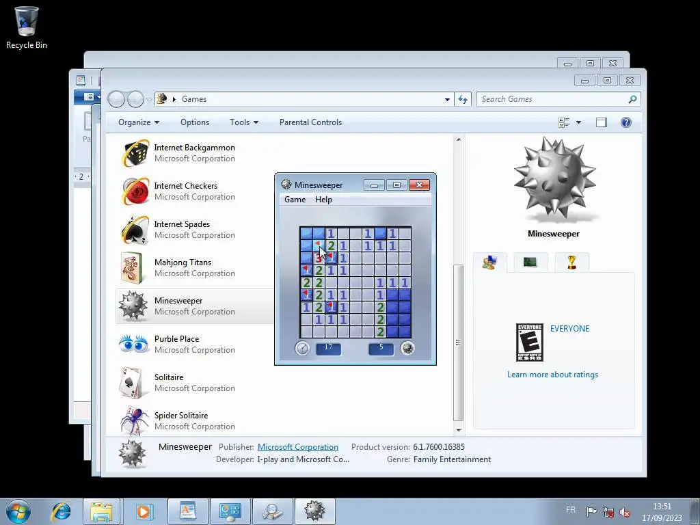Open the Help menu in Minesweeper
The width and height of the screenshot is (700, 525).
[323, 200]
